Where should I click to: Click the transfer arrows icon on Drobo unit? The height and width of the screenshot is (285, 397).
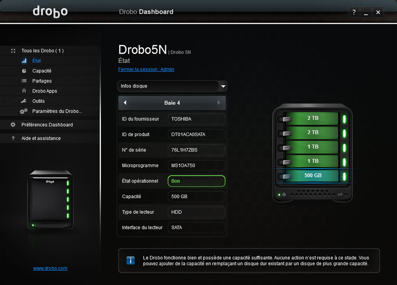[340, 194]
